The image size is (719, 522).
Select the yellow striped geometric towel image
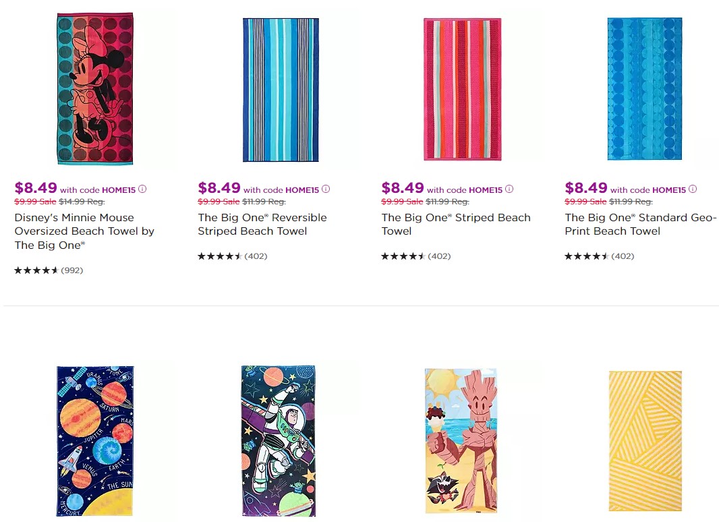pyautogui.click(x=645, y=441)
